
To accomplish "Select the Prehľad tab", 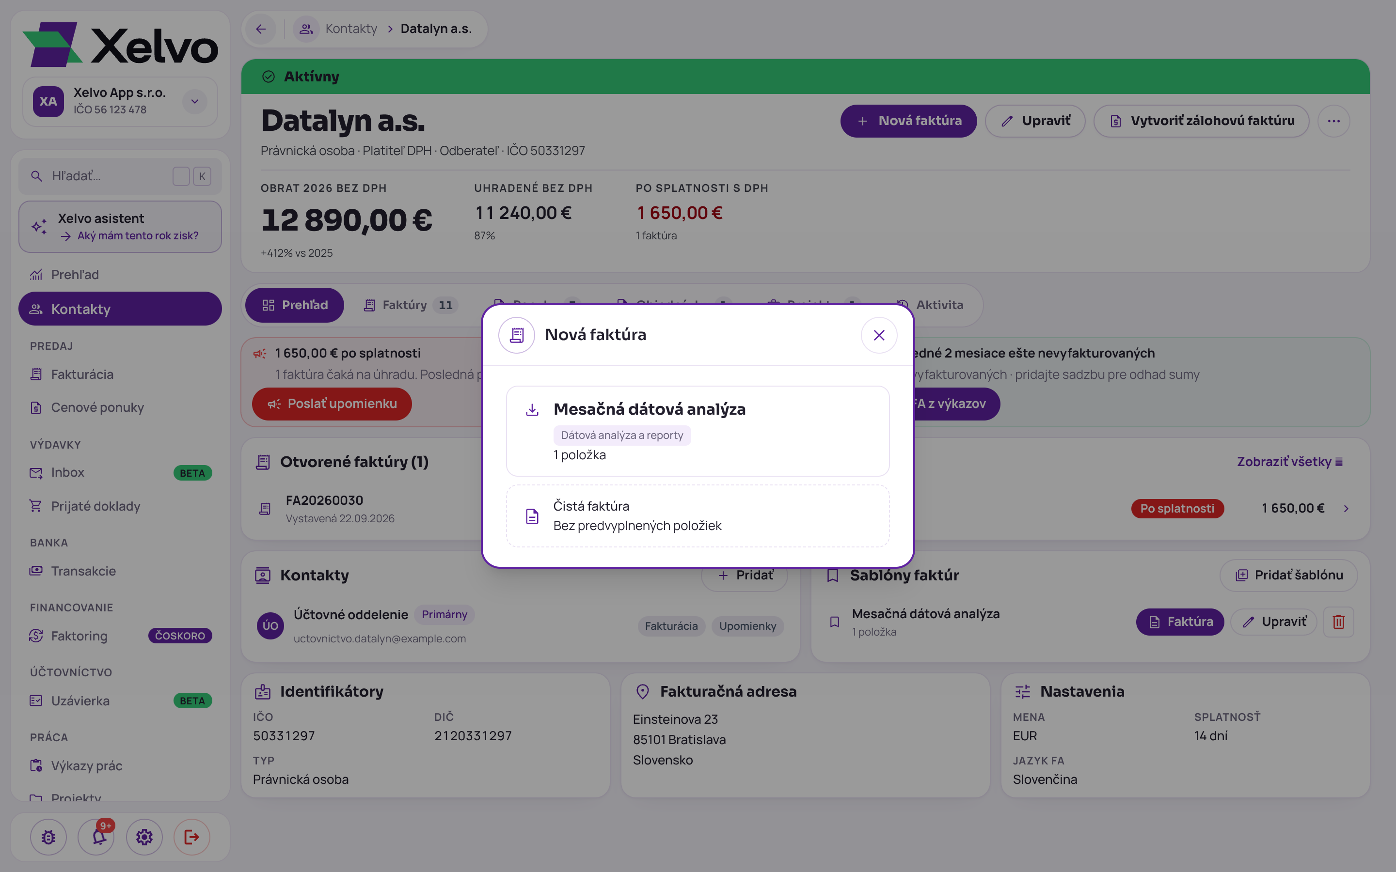I will click(294, 305).
